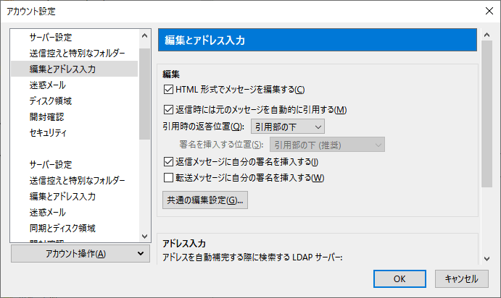Toggle 返信時には元のメッセージを自動的に引用する checkbox
The width and height of the screenshot is (501, 298).
168,110
